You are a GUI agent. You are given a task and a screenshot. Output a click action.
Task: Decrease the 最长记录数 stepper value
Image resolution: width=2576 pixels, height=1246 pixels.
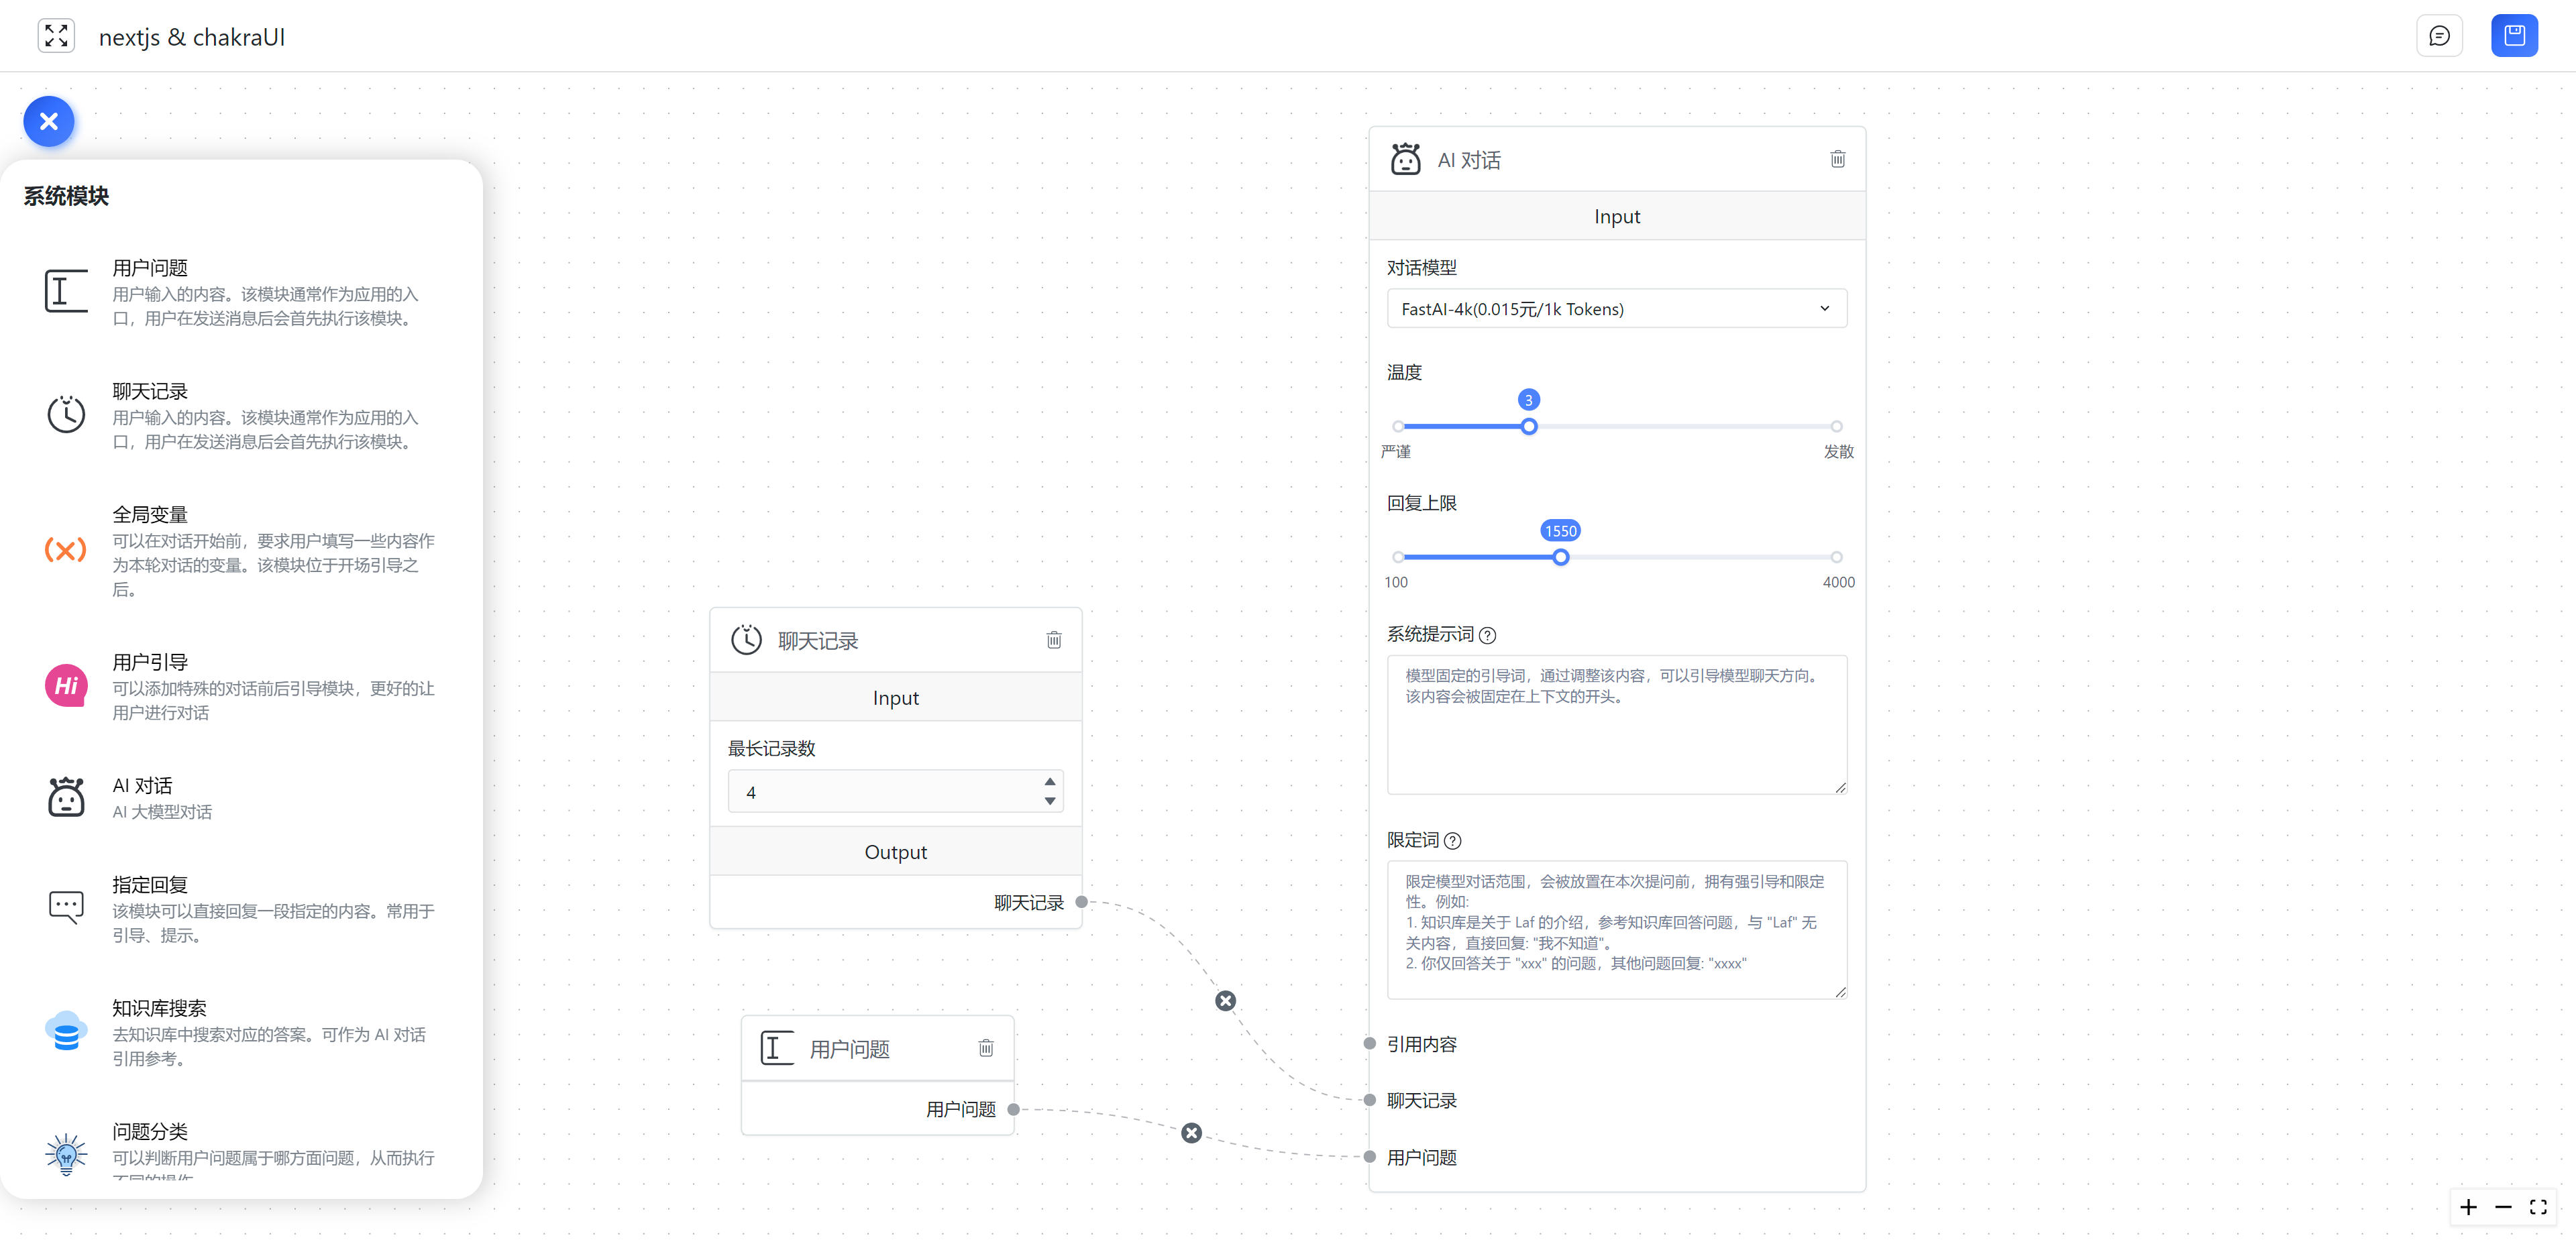[1049, 801]
